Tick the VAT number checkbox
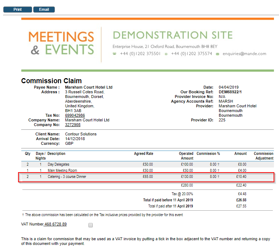279x246 pixels. 91,225
